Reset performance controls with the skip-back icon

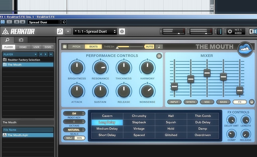(x=159, y=56)
